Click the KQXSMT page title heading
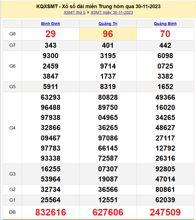 [x=98, y=6]
